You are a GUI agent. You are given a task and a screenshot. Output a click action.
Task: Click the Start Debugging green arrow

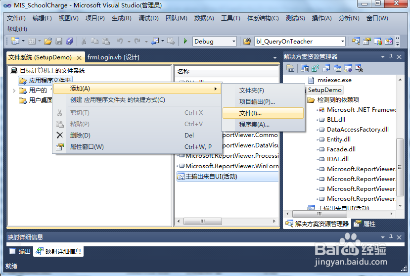coord(185,41)
